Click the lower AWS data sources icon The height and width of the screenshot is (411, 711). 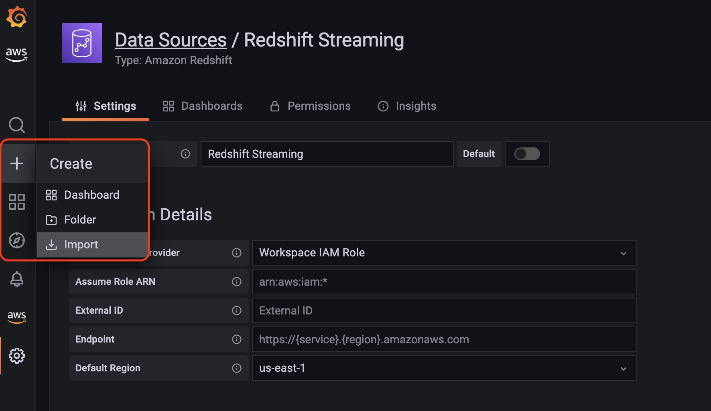(x=17, y=317)
